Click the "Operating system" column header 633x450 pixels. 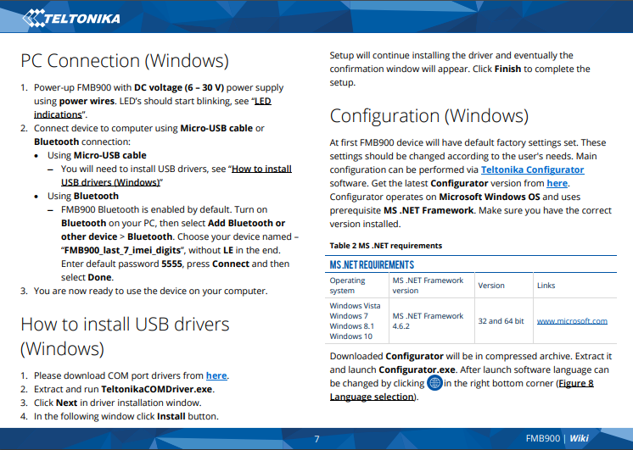pos(348,285)
